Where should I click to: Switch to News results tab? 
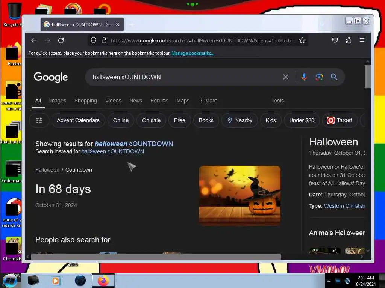[136, 100]
